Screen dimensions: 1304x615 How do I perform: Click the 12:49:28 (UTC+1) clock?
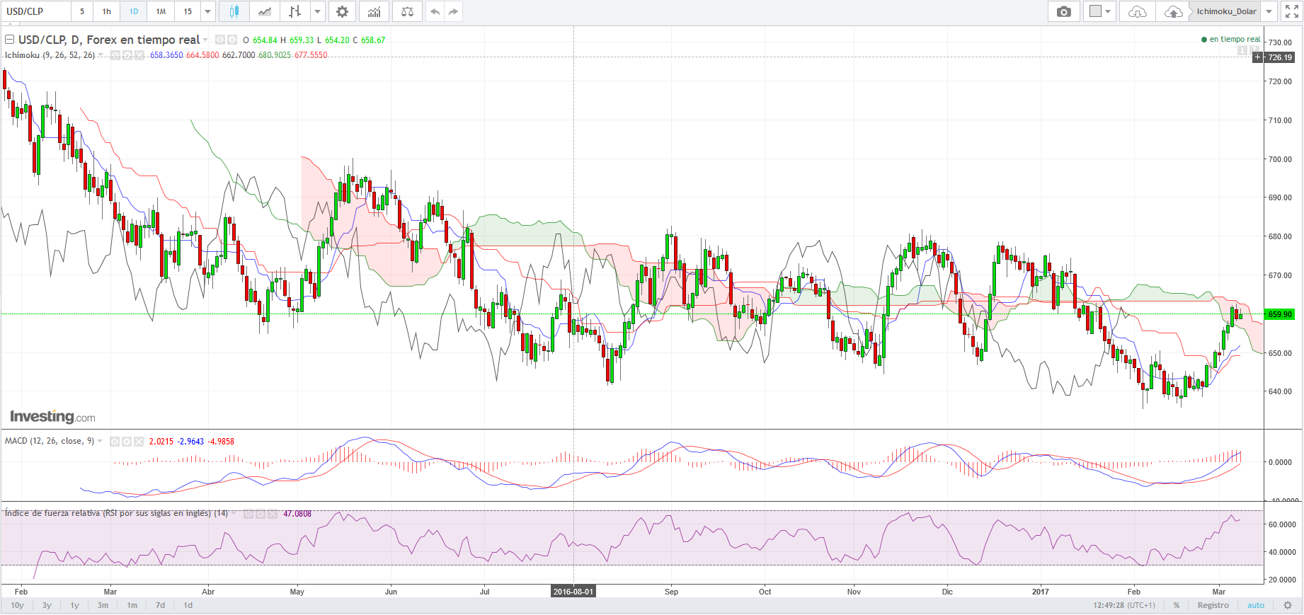pos(1124,605)
